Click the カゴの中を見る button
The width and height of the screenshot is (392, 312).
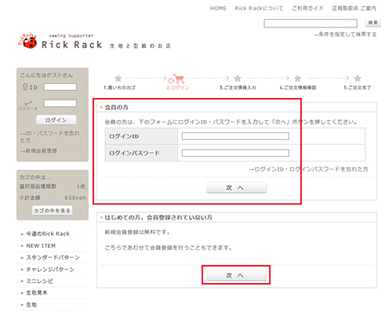[53, 211]
